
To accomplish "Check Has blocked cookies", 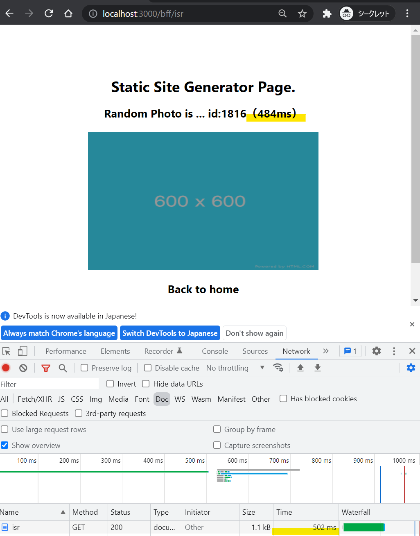I will 283,398.
